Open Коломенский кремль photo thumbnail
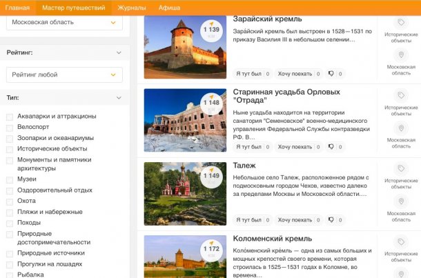The image size is (421, 278). click(185, 257)
